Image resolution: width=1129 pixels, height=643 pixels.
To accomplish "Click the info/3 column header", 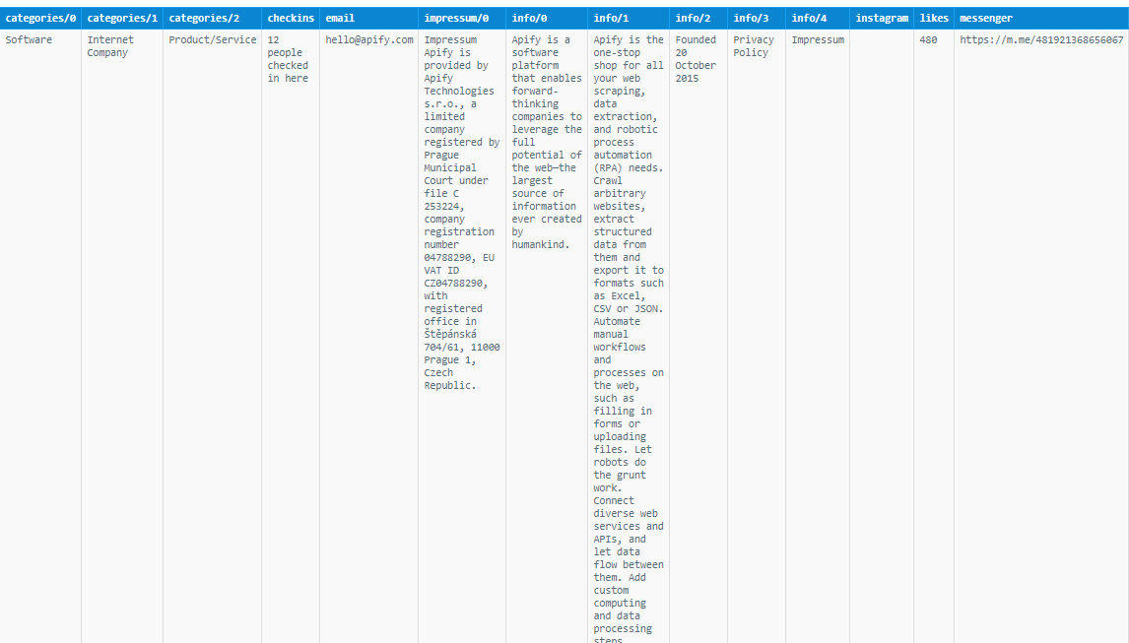I will tap(757, 18).
